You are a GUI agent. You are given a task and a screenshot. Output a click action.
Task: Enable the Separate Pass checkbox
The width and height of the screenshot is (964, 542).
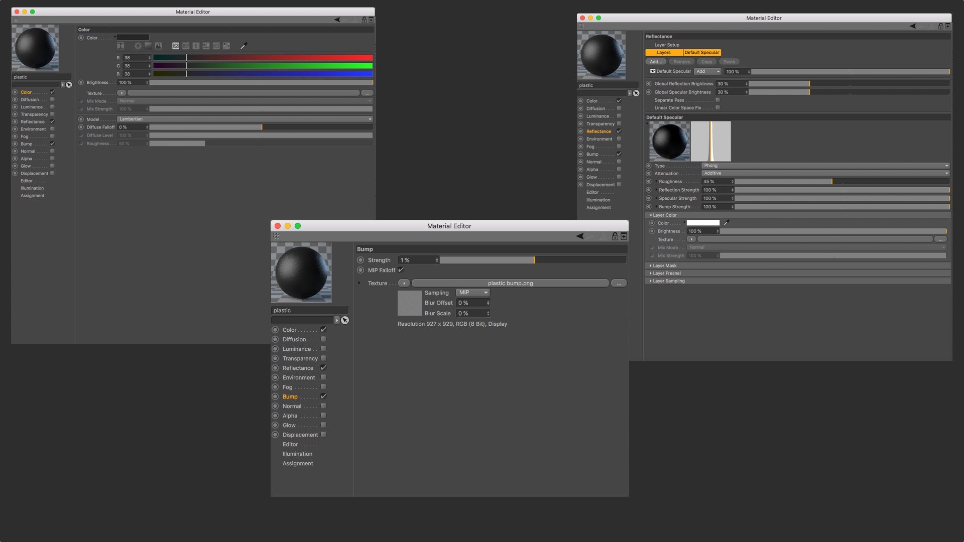tap(717, 100)
